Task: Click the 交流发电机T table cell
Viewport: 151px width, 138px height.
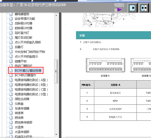Action: (x=115, y=109)
